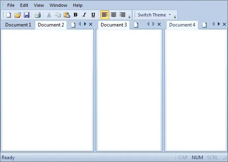This screenshot has height=162, width=228.
Task: Click the Cut scissors icon
Action: click(x=49, y=15)
